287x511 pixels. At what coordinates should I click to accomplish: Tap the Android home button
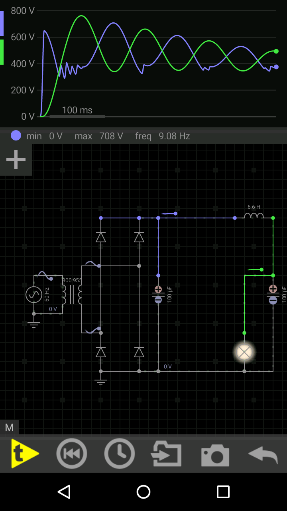143,492
